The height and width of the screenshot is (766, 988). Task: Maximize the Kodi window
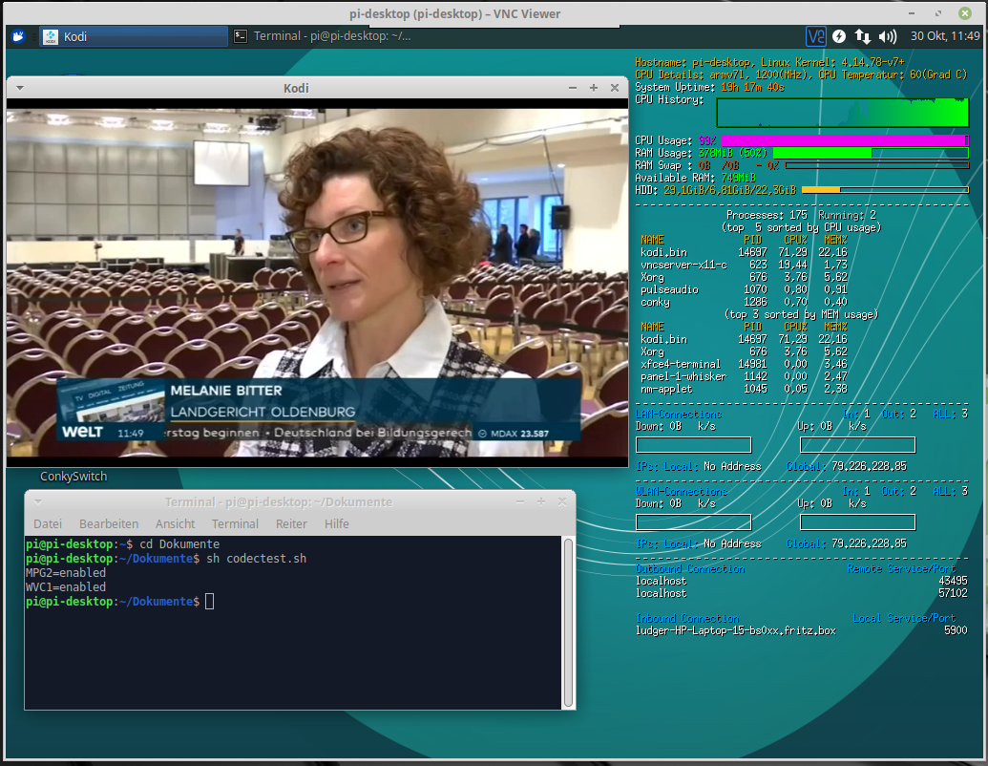pyautogui.click(x=593, y=88)
